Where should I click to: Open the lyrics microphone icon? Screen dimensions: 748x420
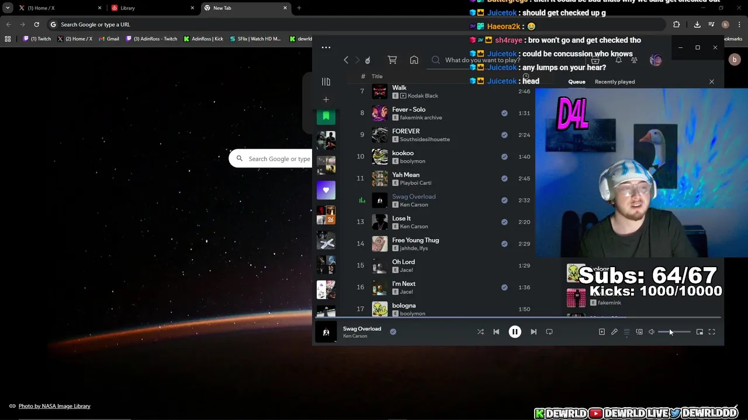pos(614,332)
